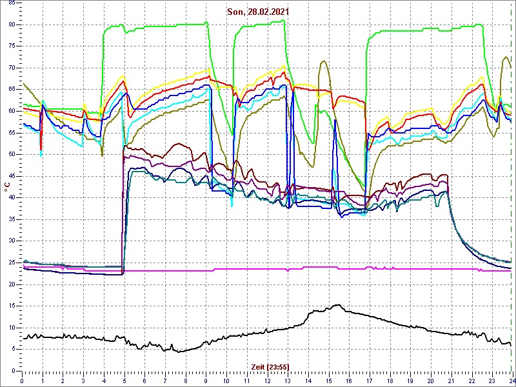Click hour label 19 on time axis

[411, 380]
